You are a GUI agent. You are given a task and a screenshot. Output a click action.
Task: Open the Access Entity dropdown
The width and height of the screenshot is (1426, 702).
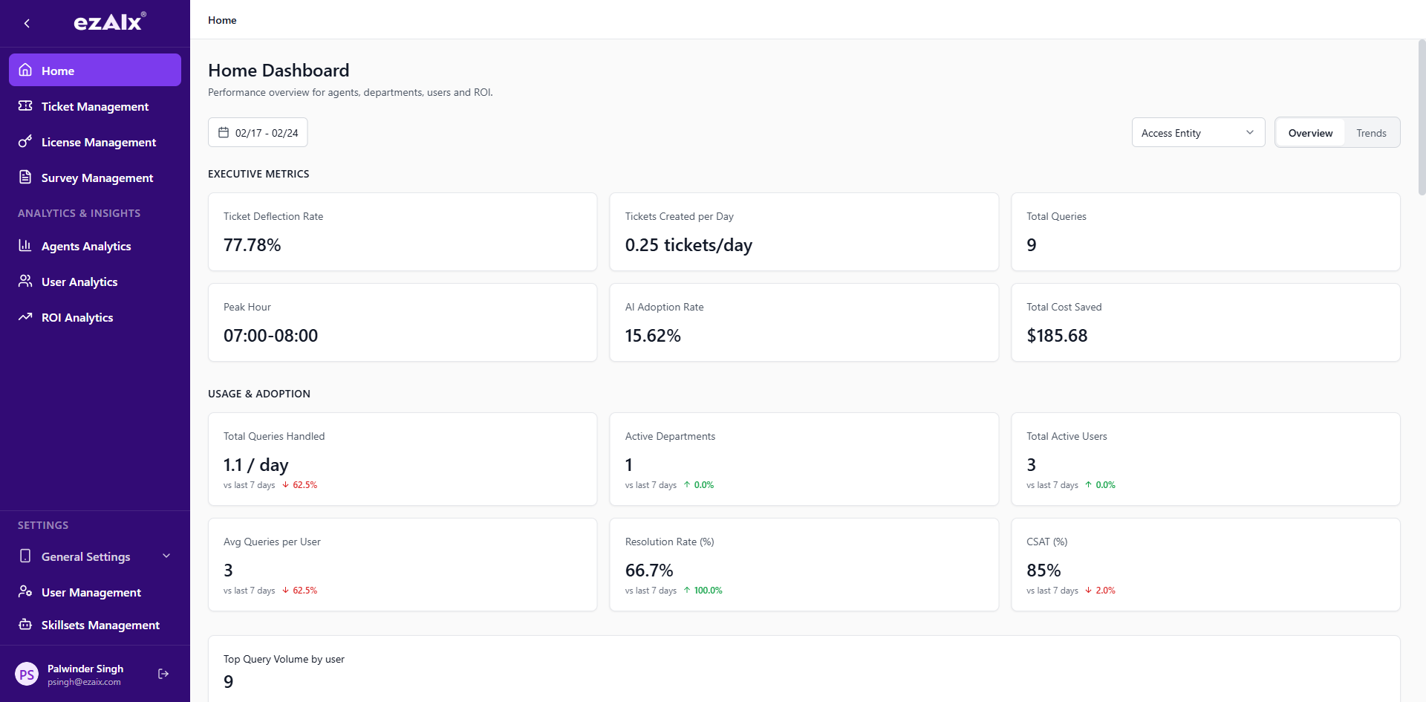click(x=1197, y=132)
